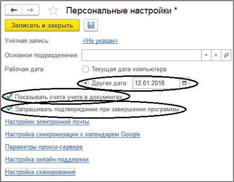Open Настройки электронной почты link

47,122
